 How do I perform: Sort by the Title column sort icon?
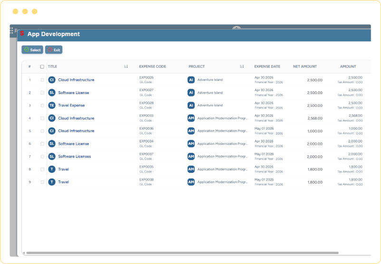126,66
